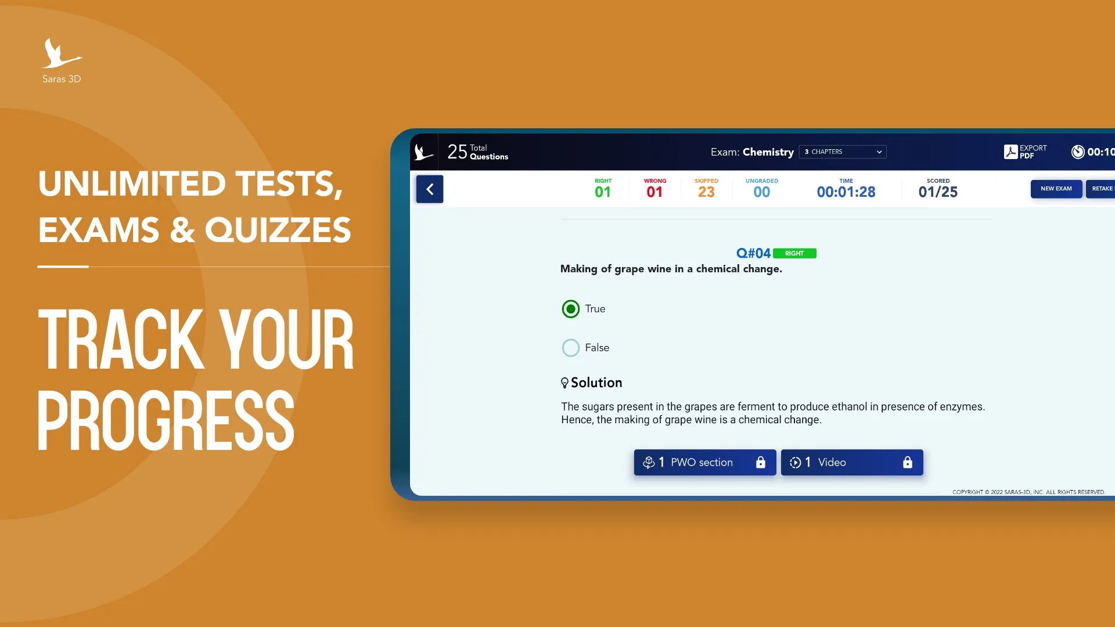The image size is (1115, 627).
Task: Click the Video section lock icon
Action: (907, 462)
